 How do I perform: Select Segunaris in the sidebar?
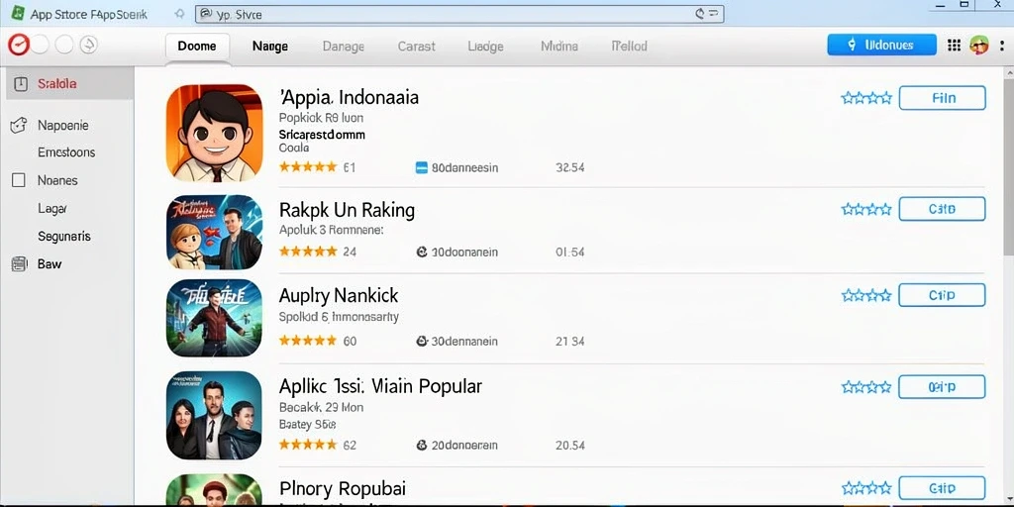coord(64,237)
